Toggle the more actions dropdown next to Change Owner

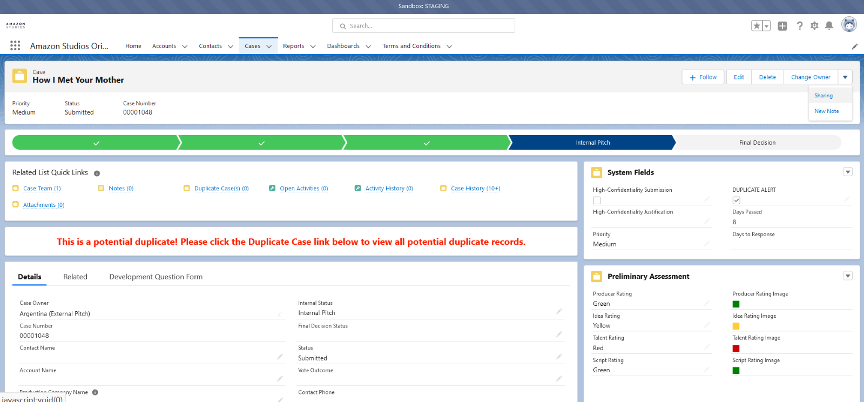[x=846, y=77]
